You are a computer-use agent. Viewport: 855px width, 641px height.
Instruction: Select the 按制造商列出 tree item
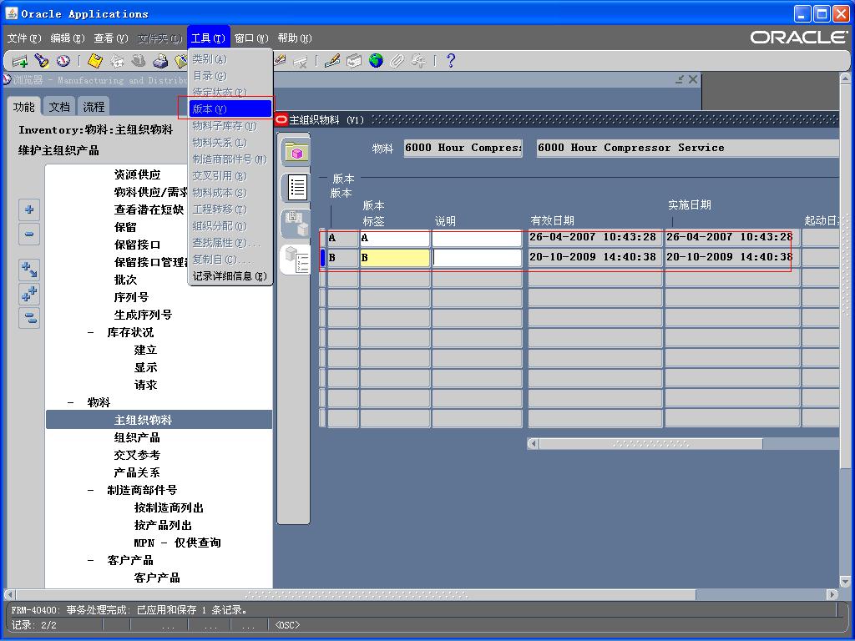coord(169,508)
